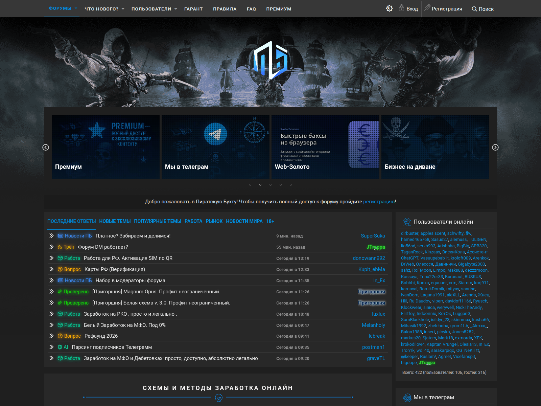Open thread Форум DM работает?
The width and height of the screenshot is (541, 406).
(x=103, y=247)
